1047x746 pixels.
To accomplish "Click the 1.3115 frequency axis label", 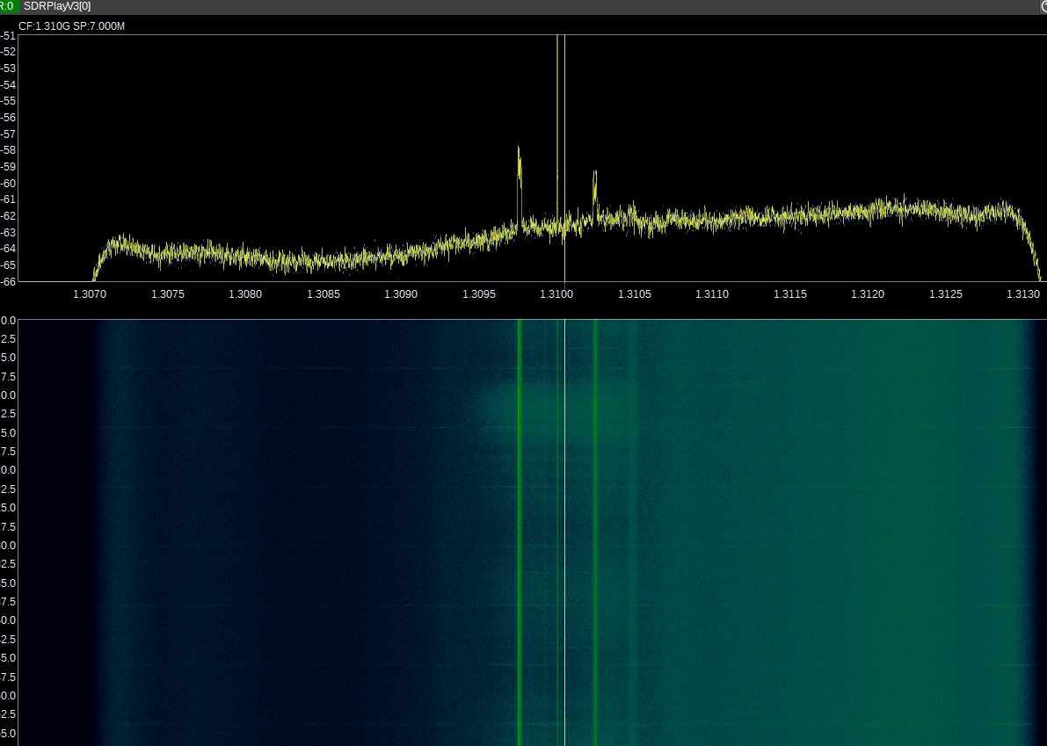I will 790,294.
